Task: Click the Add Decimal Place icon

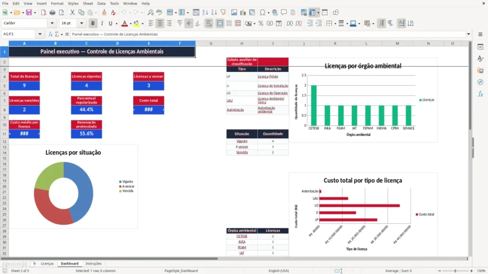Action: [x=289, y=23]
